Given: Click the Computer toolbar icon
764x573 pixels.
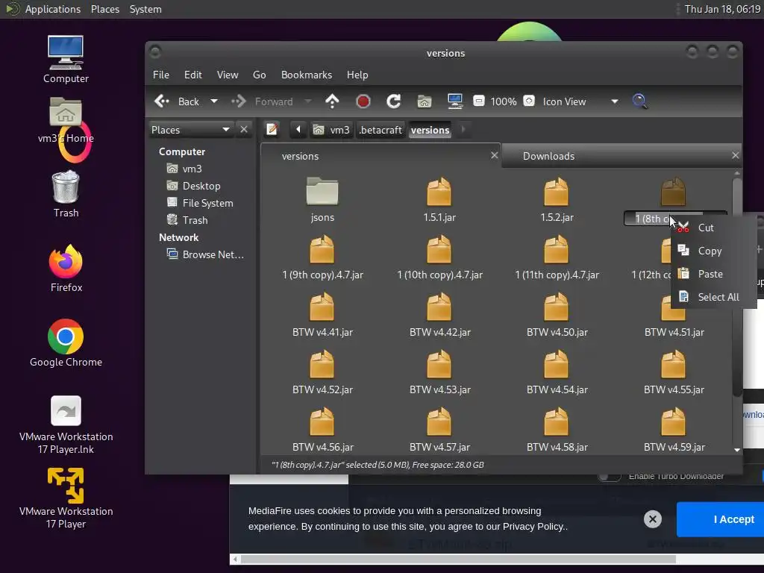Looking at the screenshot, I should coord(454,101).
